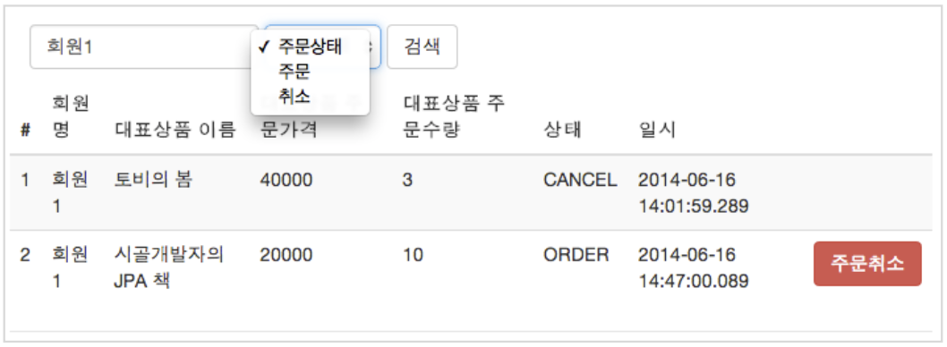Image resolution: width=947 pixels, height=347 pixels.
Task: Click the 회원1 member name search field
Action: coord(144,47)
